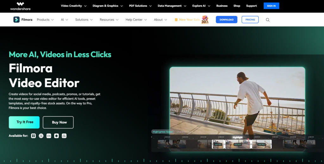Open the Support menu item
The image size is (324, 164).
pos(252,6)
